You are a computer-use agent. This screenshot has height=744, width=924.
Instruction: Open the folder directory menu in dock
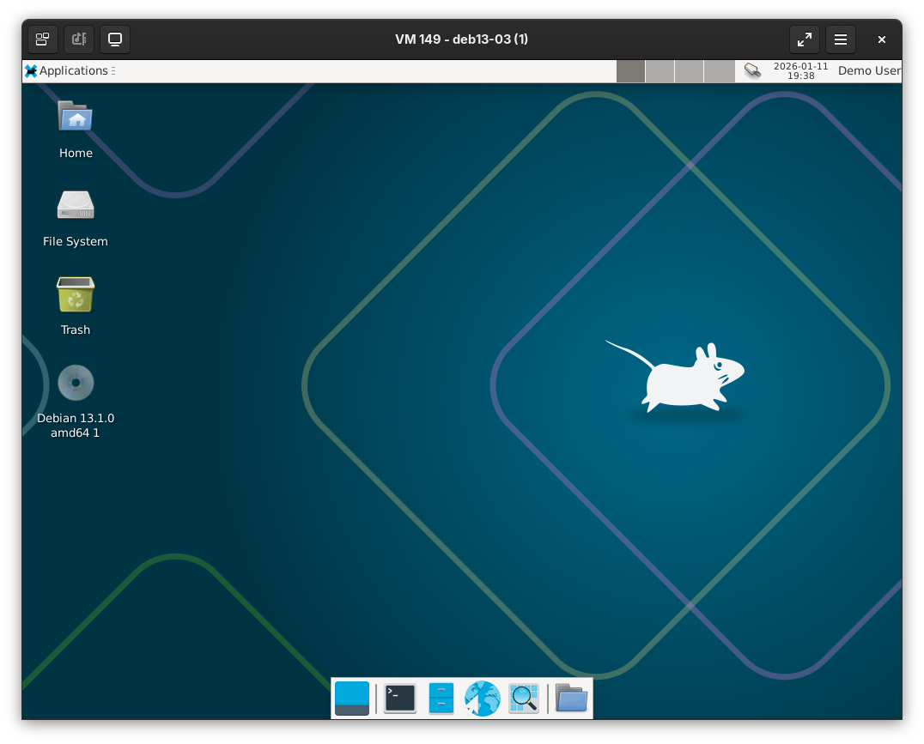571,699
